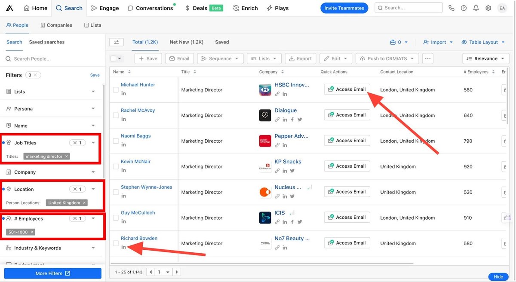Click the Invite Teammates button

tap(344, 8)
